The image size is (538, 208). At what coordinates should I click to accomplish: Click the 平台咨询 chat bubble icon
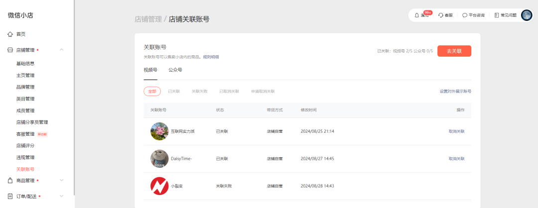coord(465,15)
